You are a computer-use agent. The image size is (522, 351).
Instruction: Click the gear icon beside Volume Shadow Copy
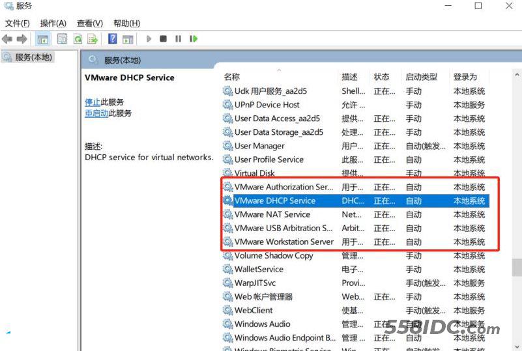(227, 255)
